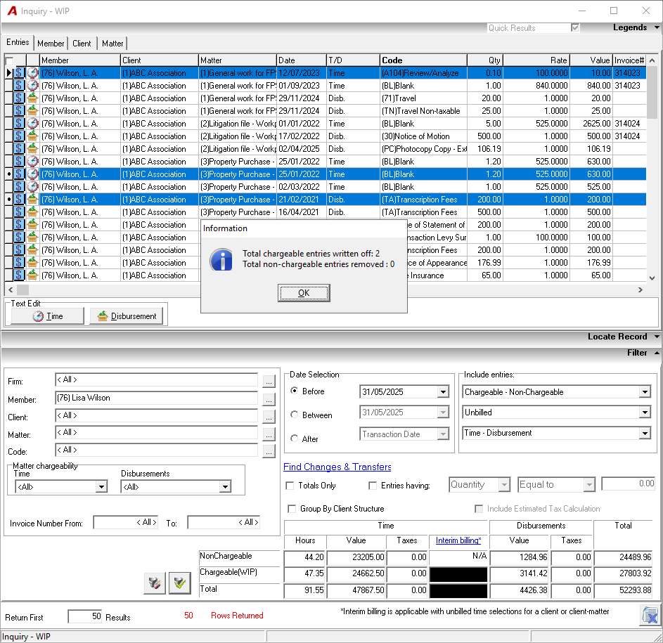Confirm the Information dialog with OK

[304, 293]
